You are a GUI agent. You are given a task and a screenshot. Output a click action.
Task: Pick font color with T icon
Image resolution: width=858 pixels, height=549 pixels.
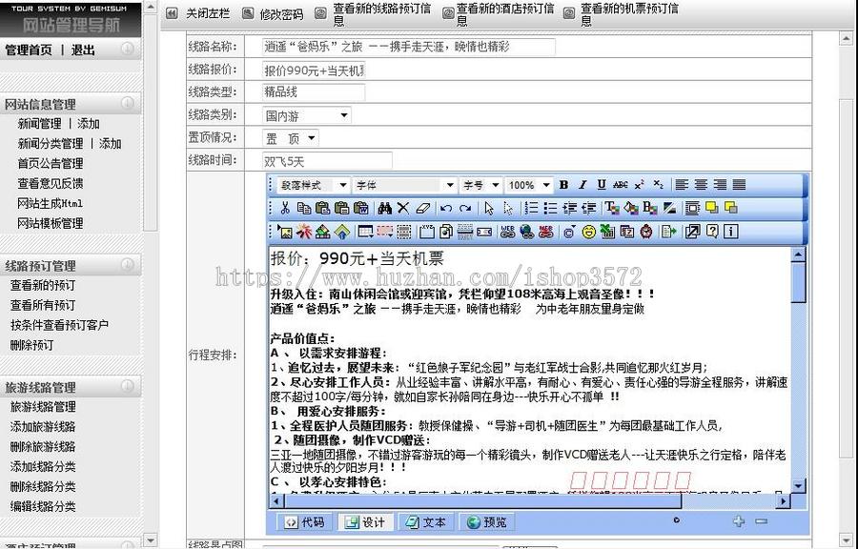[612, 208]
